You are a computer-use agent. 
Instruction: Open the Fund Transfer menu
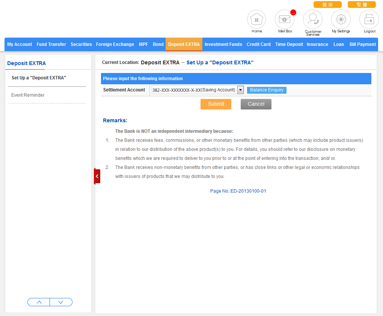tap(51, 44)
